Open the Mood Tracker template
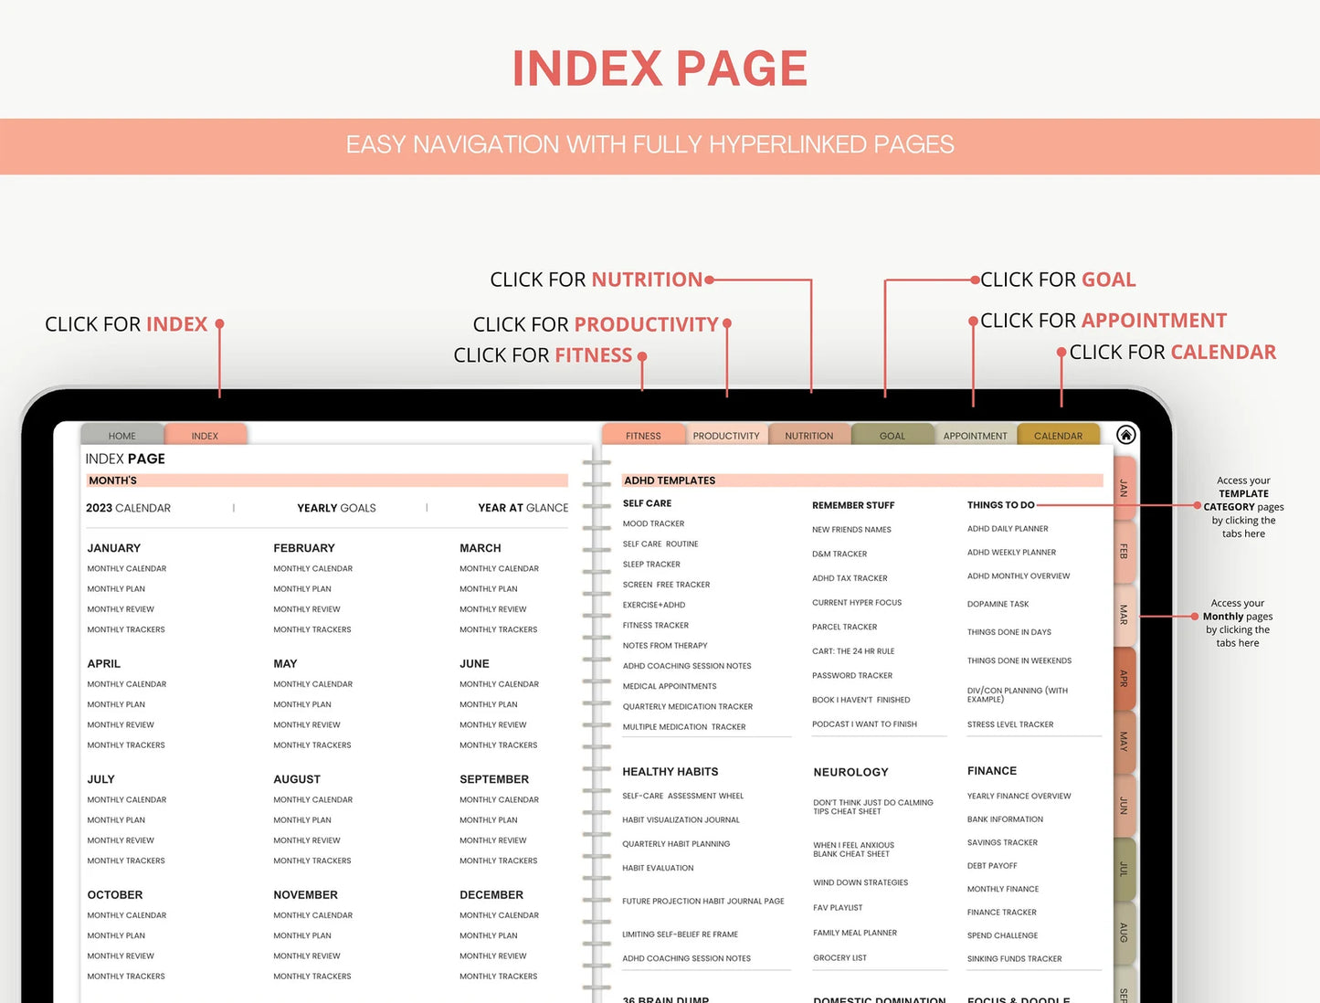 (653, 523)
